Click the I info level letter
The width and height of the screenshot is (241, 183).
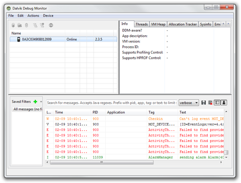[x=48, y=157]
